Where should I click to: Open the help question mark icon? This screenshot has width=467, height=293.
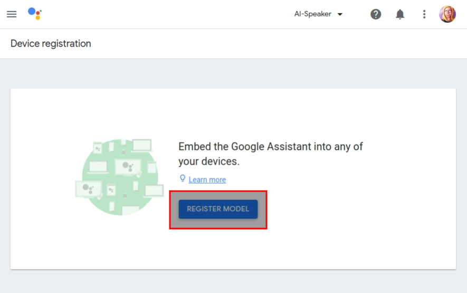(376, 14)
